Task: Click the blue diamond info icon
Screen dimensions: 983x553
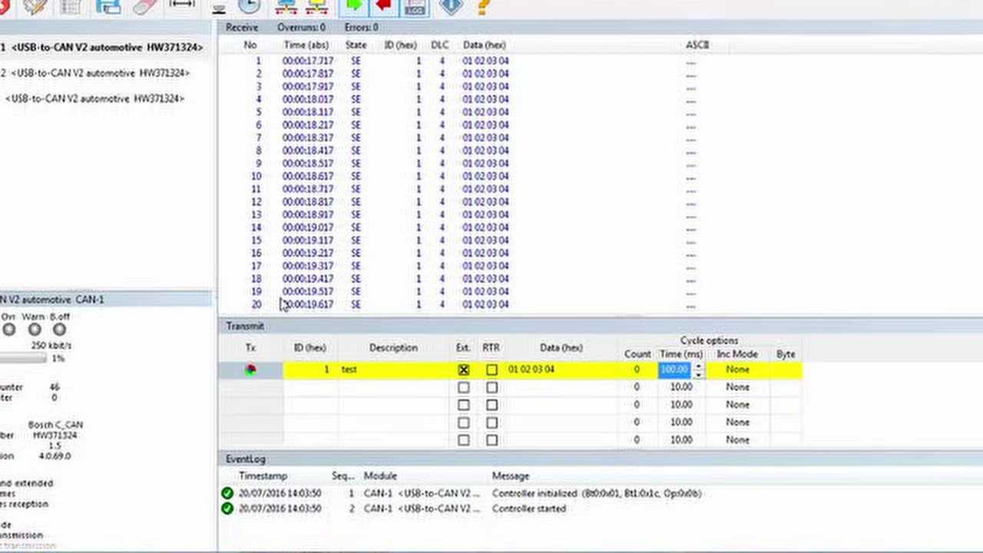Action: pyautogui.click(x=451, y=6)
